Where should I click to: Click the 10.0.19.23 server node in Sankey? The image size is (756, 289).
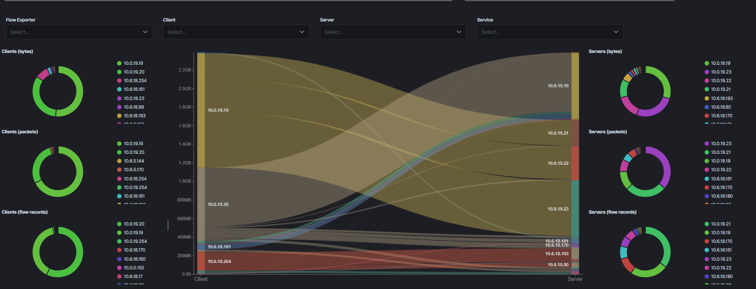(x=575, y=209)
